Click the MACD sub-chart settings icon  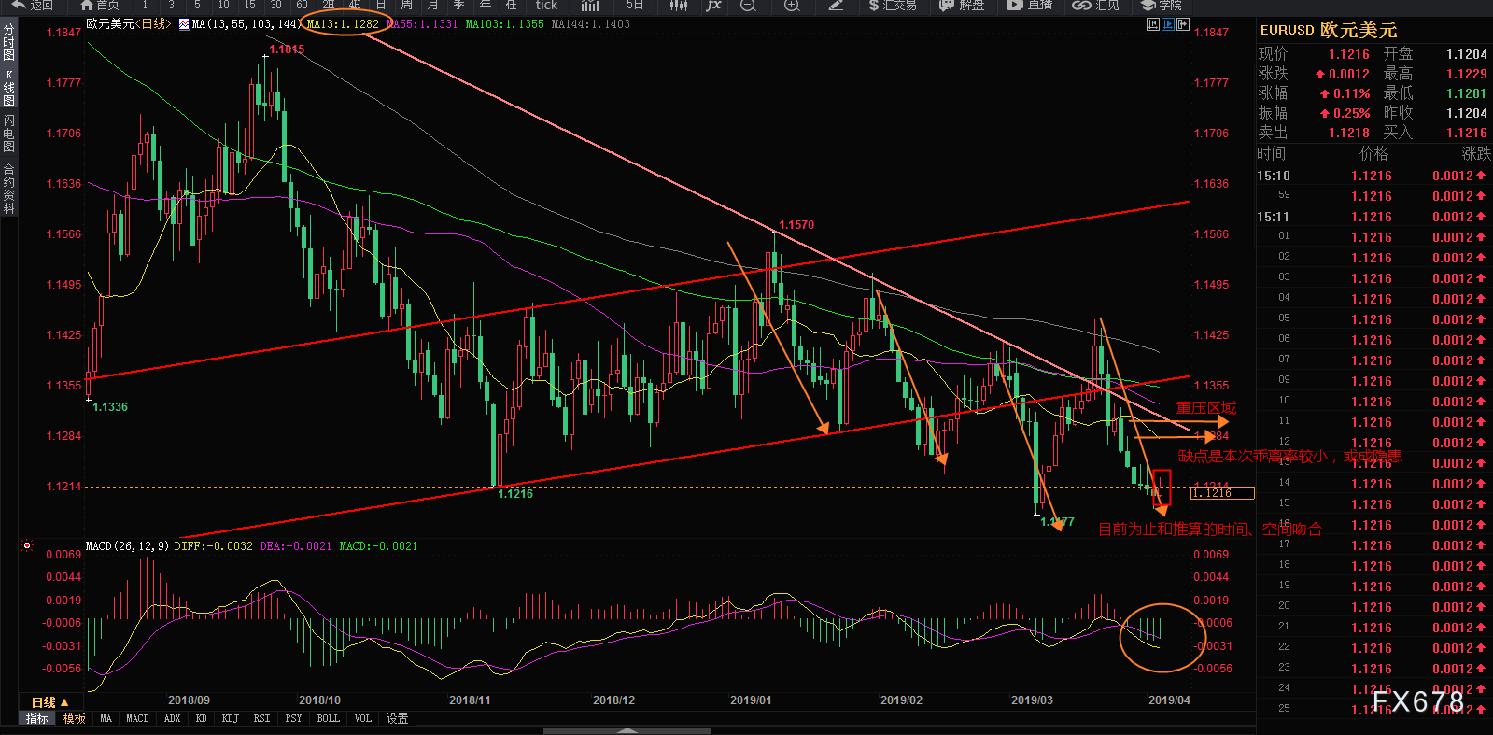tap(27, 545)
